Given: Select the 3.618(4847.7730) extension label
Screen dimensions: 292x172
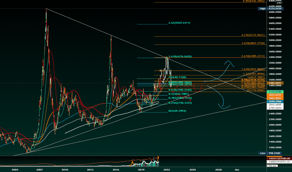Looking at the screenshot, I should pos(253,43).
